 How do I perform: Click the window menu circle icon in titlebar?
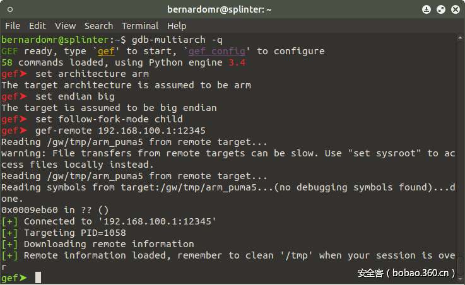[10, 9]
